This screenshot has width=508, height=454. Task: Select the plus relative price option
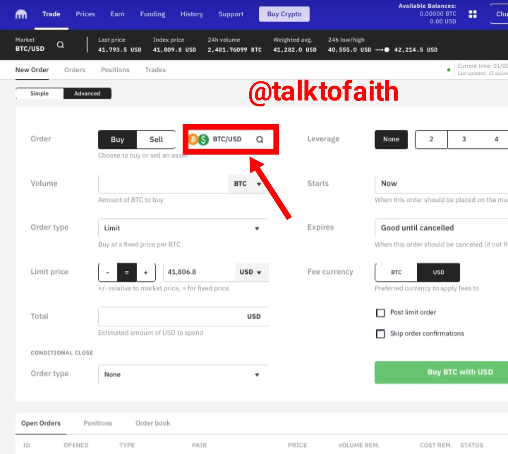(x=146, y=272)
